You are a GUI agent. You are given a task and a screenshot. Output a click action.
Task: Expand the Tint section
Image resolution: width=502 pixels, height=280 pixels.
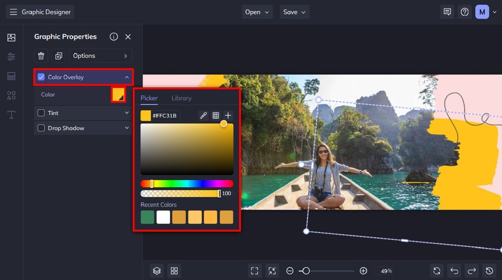(127, 113)
